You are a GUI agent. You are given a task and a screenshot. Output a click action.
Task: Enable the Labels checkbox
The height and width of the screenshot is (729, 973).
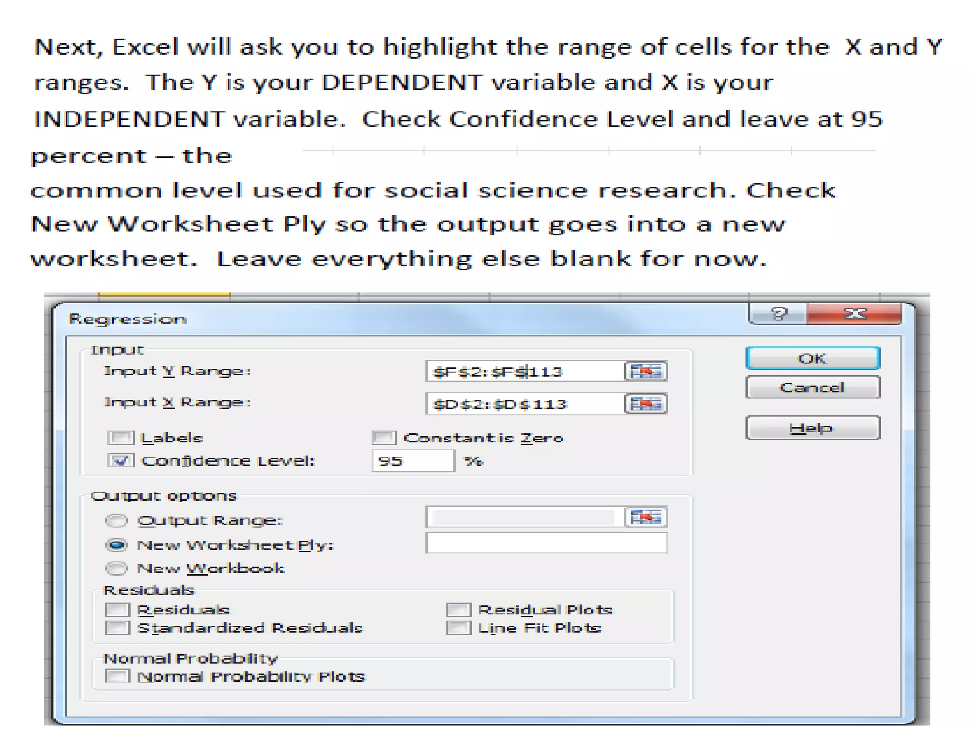(x=121, y=438)
